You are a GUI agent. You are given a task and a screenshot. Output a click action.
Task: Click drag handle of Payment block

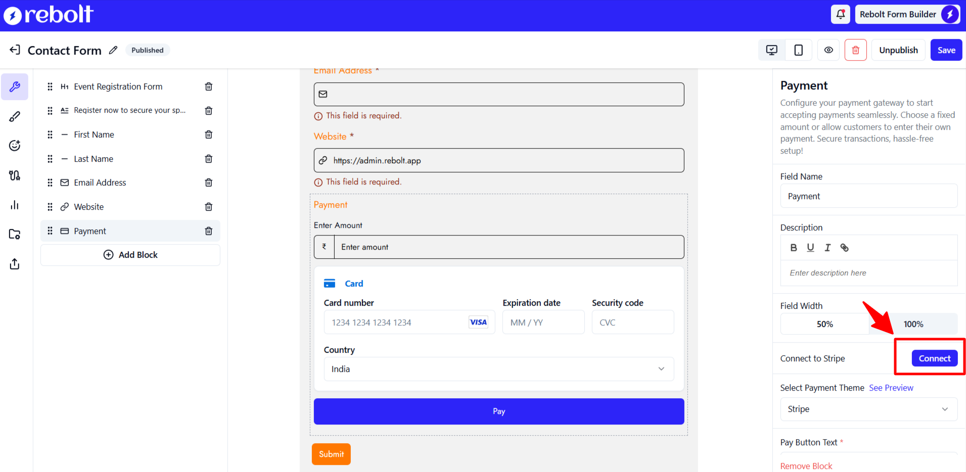tap(50, 231)
